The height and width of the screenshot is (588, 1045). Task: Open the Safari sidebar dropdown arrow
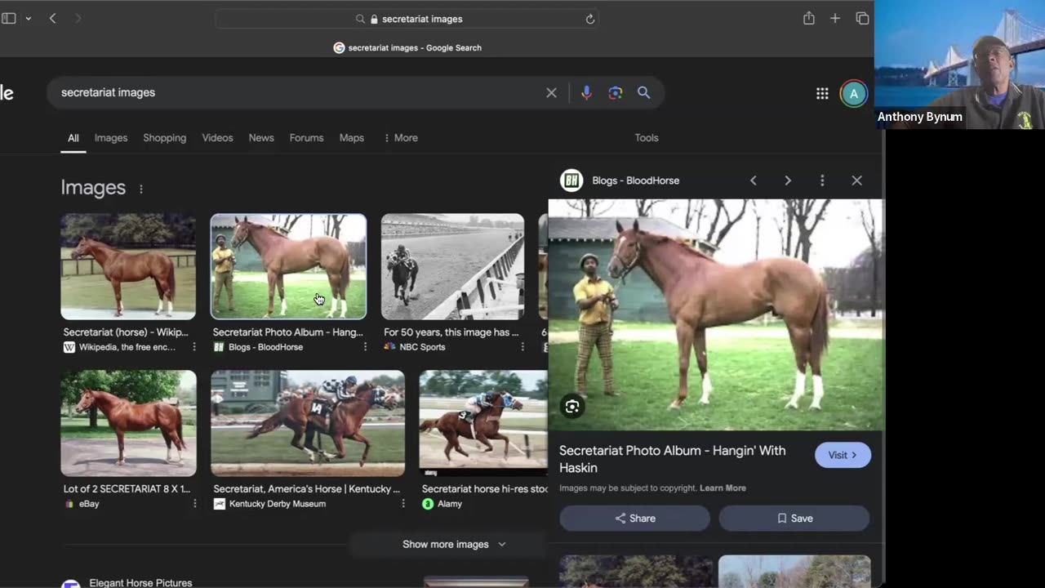[x=29, y=19]
